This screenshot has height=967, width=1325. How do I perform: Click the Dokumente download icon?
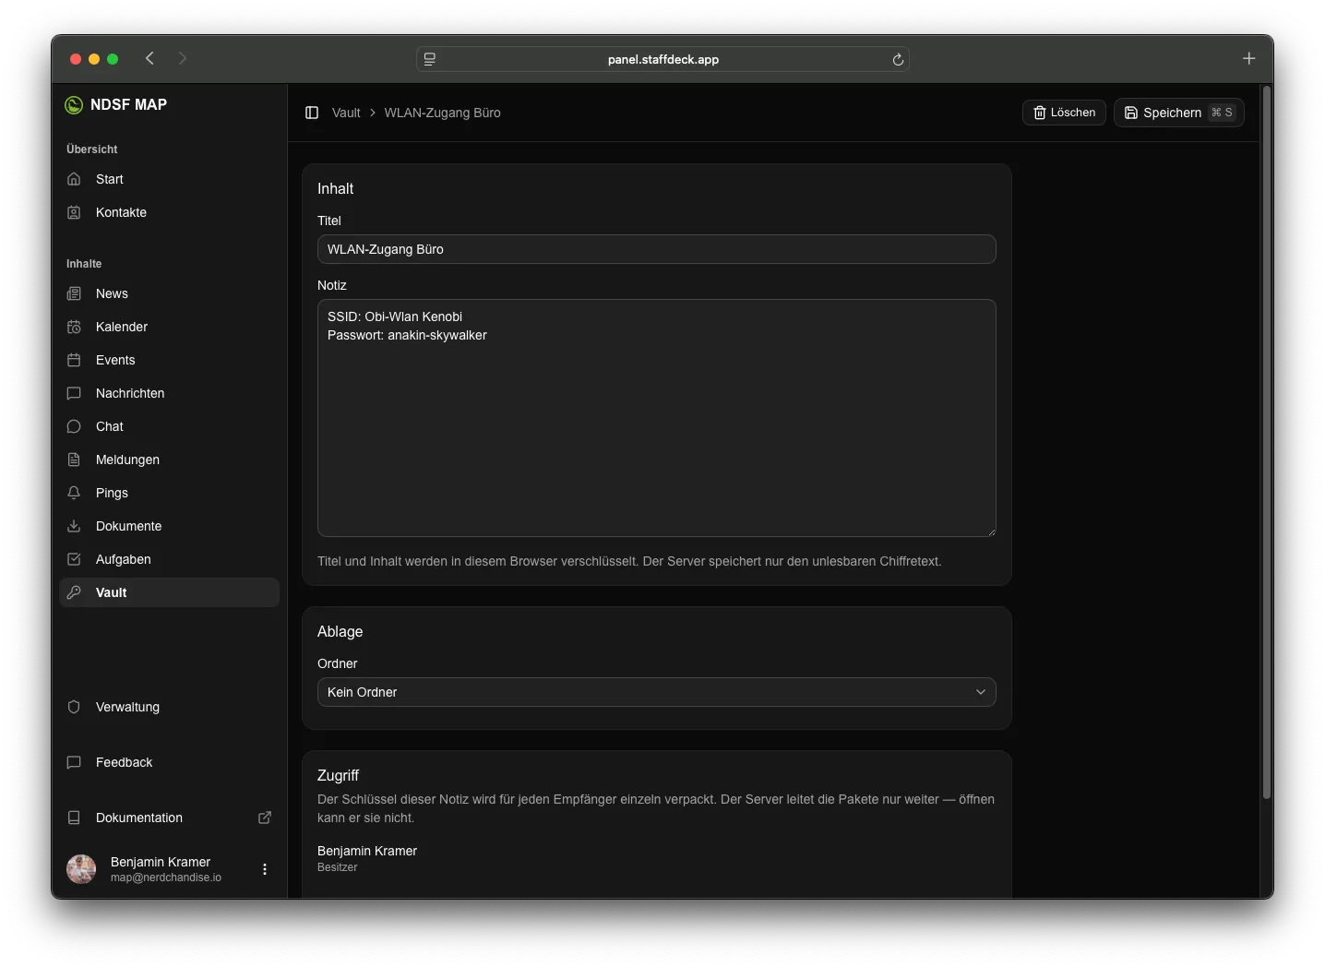[x=74, y=526]
